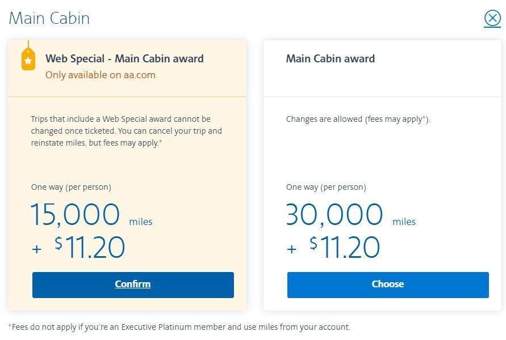Click the Main Cabin title
The image size is (506, 340).
[x=49, y=18]
